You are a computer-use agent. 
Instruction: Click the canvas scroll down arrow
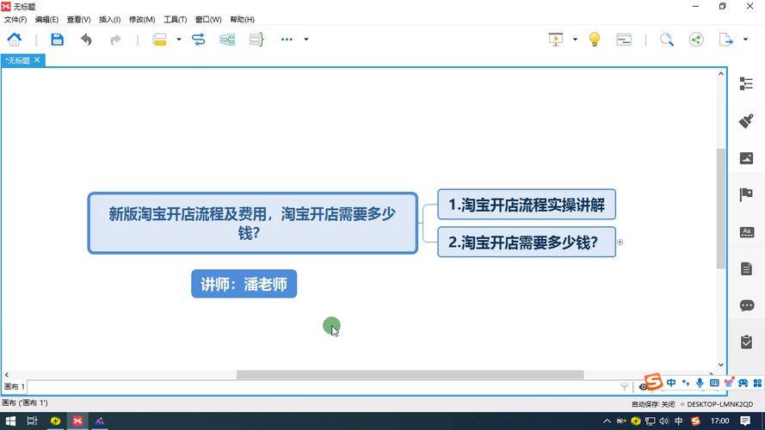point(720,365)
